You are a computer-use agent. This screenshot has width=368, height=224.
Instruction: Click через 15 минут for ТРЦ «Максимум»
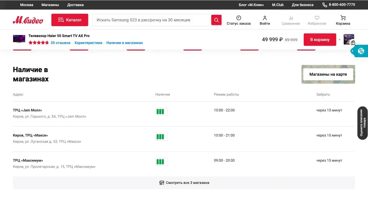tap(329, 160)
